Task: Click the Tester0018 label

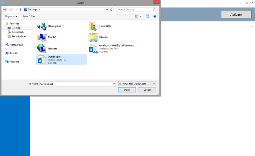Action: click(105, 26)
